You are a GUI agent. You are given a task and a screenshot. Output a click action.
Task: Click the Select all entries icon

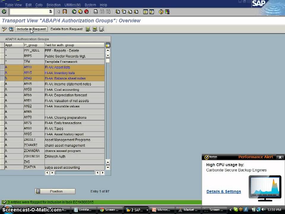point(88,29)
